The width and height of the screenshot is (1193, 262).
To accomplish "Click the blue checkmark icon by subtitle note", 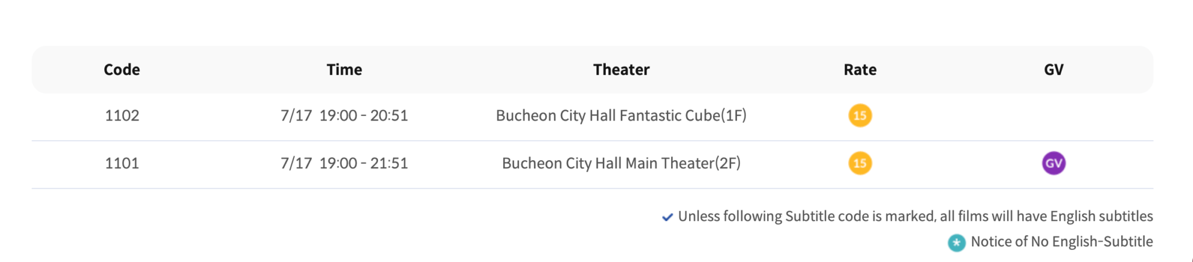I will [668, 217].
